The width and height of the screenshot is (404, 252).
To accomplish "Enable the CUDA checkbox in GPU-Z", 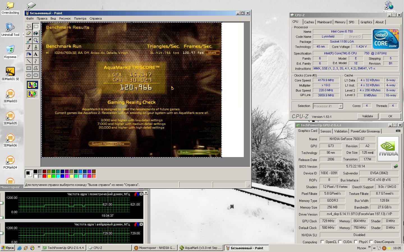I will (340, 242).
